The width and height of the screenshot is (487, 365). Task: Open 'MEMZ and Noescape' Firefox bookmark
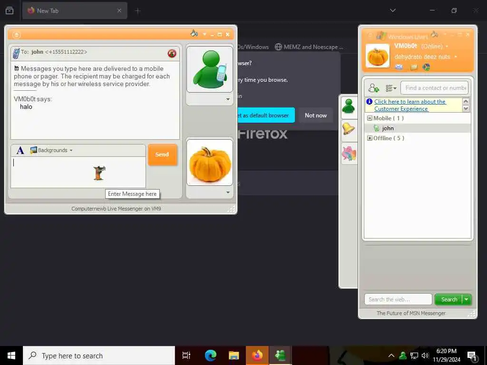coord(309,47)
